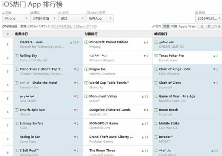
Task: Click the ▲180 rank change for Clackers
Action: coord(74,42)
